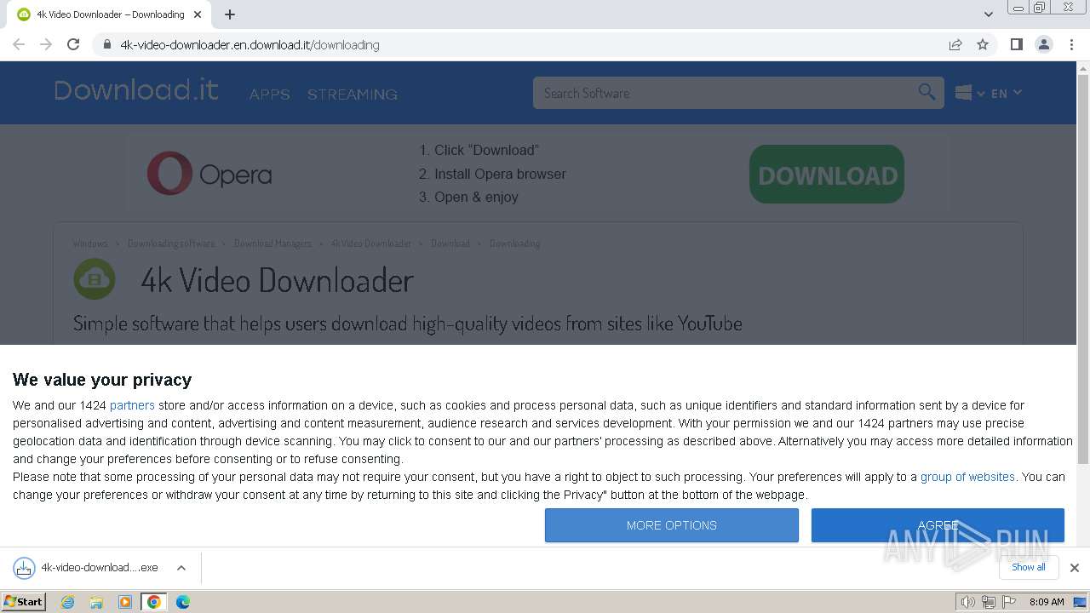Open the Windows breadcrumb link
The width and height of the screenshot is (1090, 613).
(x=90, y=243)
